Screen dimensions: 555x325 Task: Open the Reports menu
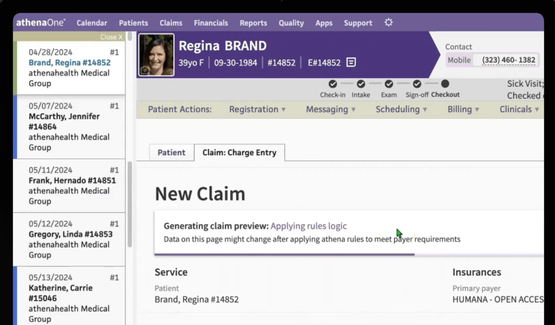253,23
